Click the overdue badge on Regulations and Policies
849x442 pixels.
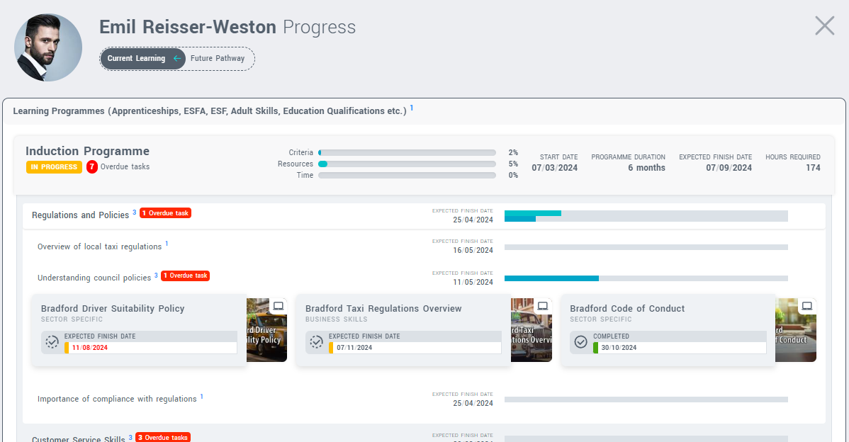pyautogui.click(x=166, y=213)
